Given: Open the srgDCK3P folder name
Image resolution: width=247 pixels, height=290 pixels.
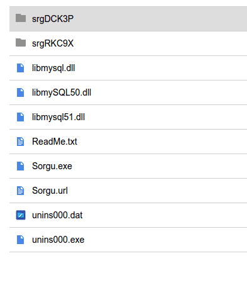Looking at the screenshot, I should (53, 19).
